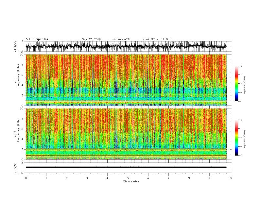Click inside the ch.1 spectrogram panel
The width and height of the screenshot is (259, 200).
[x=126, y=80]
